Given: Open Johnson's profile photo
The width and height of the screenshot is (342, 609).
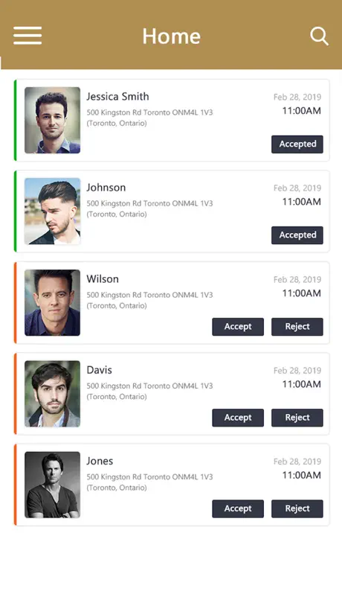Looking at the screenshot, I should pyautogui.click(x=52, y=211).
